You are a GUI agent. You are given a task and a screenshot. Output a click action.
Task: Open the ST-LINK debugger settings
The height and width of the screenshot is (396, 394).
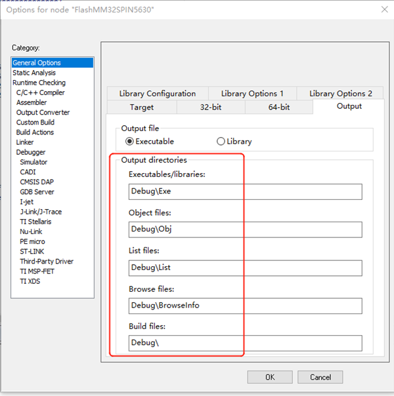coord(32,251)
